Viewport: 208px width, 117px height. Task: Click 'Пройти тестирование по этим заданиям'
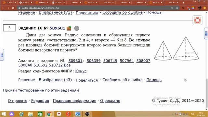click(x=41, y=90)
